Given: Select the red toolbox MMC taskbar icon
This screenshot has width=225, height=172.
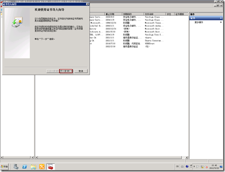Looking at the screenshot, I should coord(50,167).
